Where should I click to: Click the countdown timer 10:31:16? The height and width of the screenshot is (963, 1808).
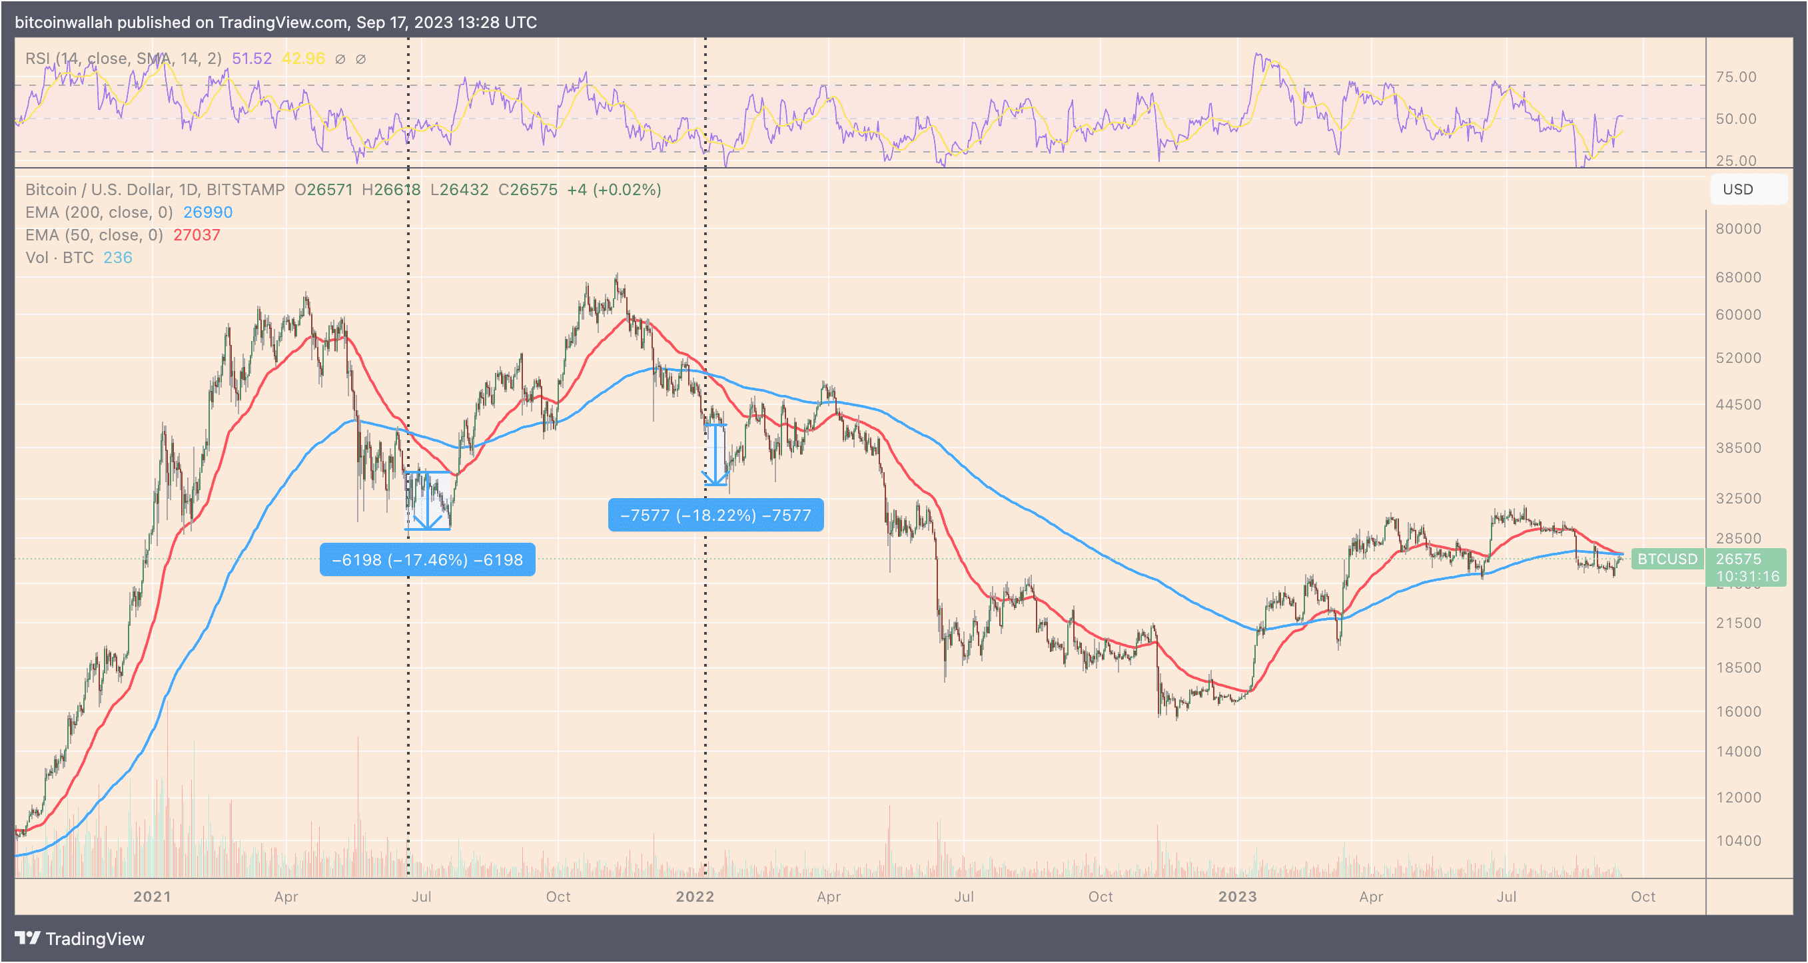click(1747, 576)
